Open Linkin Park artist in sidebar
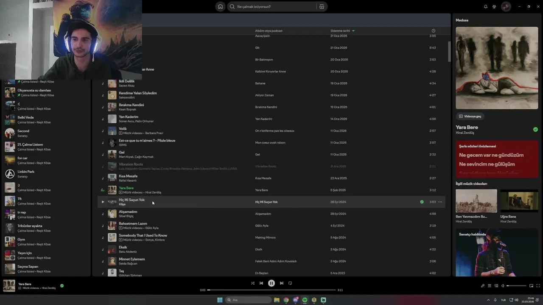 [45, 174]
